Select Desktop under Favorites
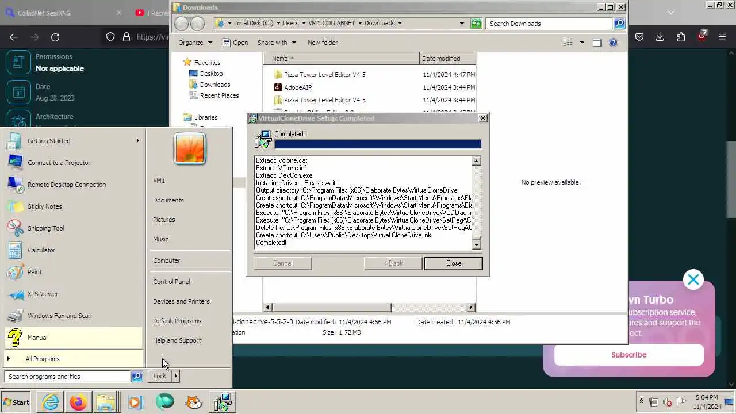The width and height of the screenshot is (736, 414). pos(211,74)
